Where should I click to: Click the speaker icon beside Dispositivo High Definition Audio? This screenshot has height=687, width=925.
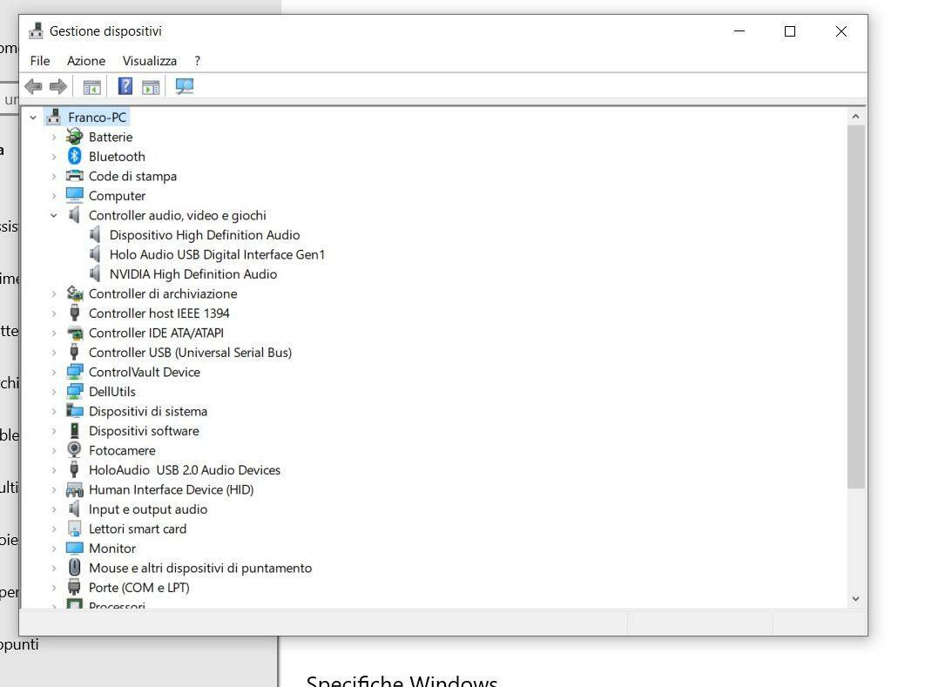(95, 235)
